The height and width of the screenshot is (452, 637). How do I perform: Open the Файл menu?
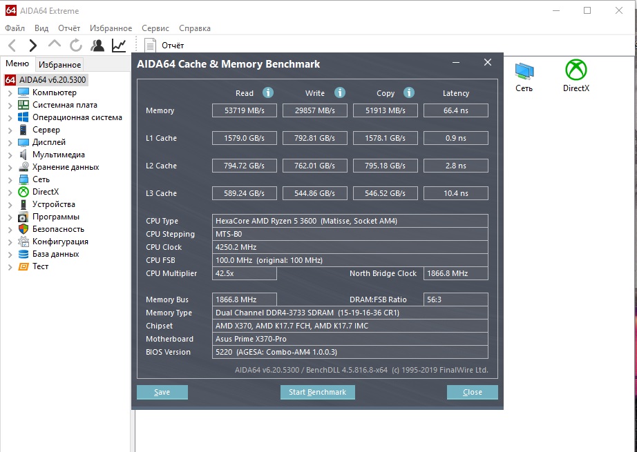15,28
